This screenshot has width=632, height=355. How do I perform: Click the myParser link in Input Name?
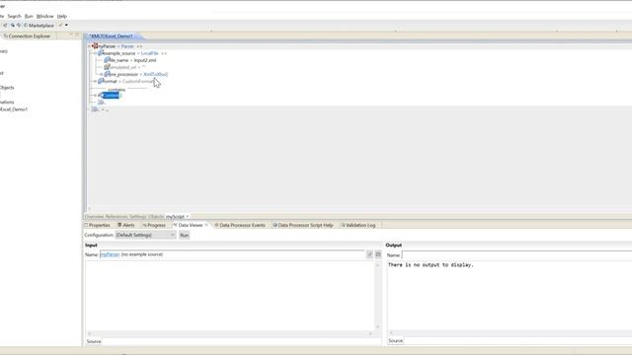110,254
